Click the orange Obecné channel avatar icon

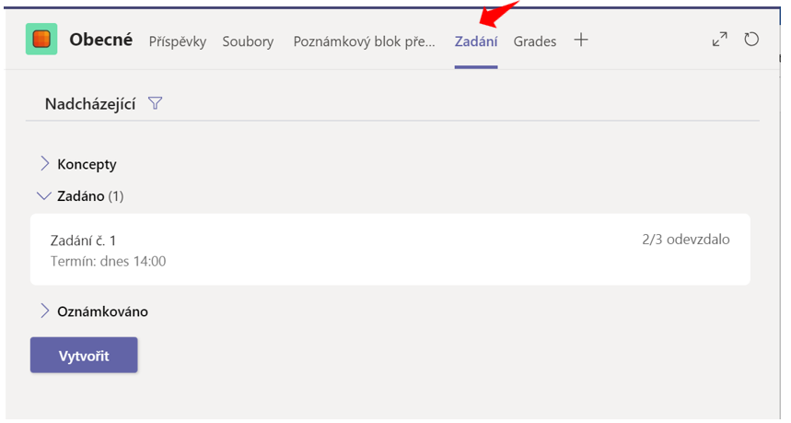pyautogui.click(x=41, y=39)
